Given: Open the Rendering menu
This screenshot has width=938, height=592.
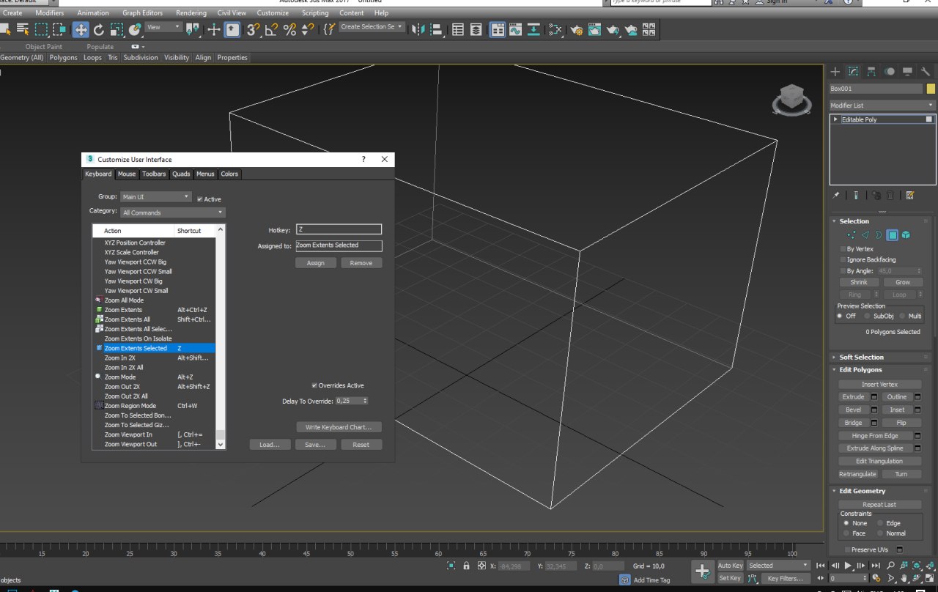Looking at the screenshot, I should click(191, 13).
